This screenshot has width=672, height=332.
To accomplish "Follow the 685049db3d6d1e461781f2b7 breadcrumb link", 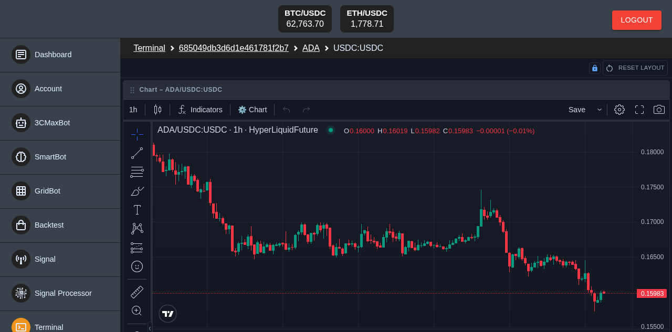I will click(x=234, y=48).
